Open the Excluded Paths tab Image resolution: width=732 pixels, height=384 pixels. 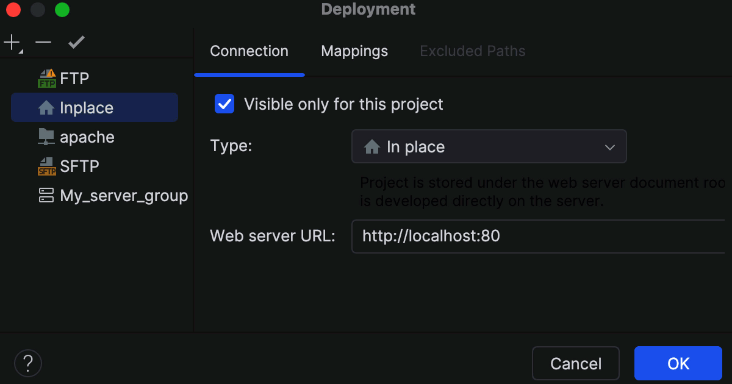click(x=473, y=51)
